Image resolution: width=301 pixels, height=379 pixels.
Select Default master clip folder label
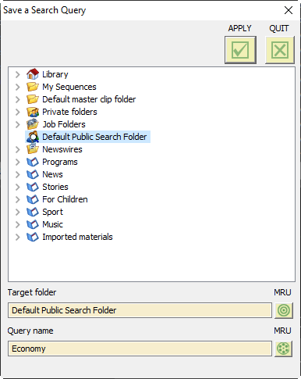89,99
